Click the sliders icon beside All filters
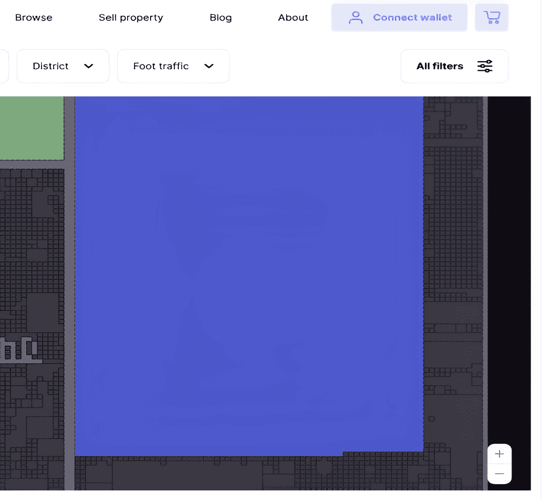The image size is (545, 499). [x=485, y=66]
